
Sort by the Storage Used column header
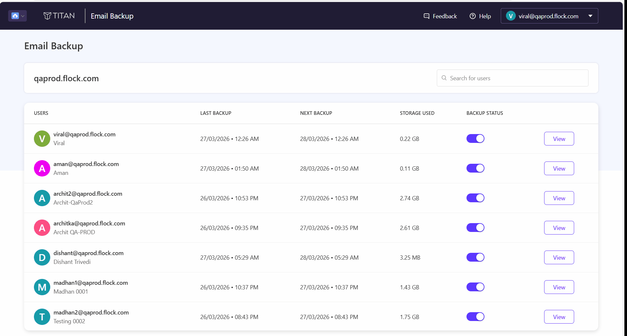[x=417, y=113]
